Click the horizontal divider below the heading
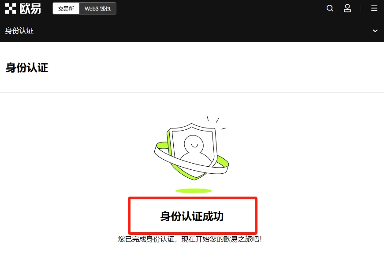 192,92
